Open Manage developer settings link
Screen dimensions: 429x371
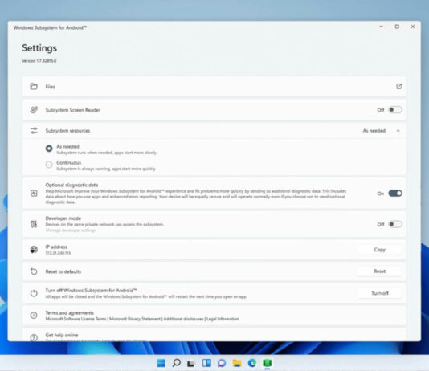[71, 230]
